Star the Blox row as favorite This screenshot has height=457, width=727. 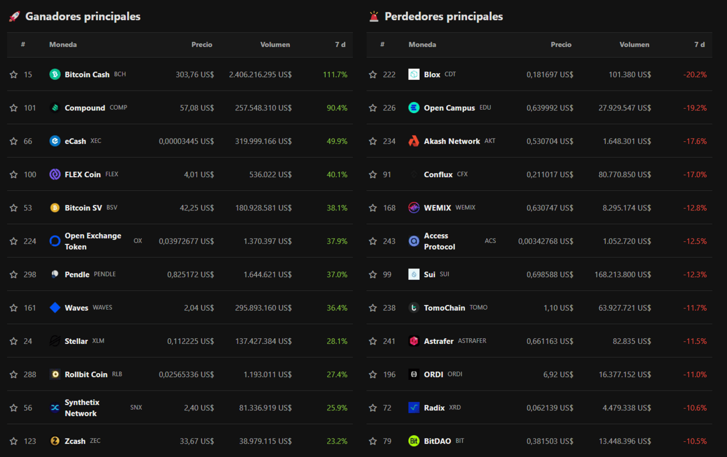click(373, 74)
